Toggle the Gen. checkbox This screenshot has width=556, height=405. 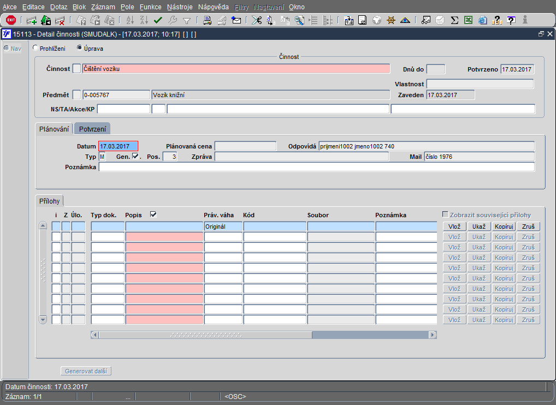tap(135, 157)
